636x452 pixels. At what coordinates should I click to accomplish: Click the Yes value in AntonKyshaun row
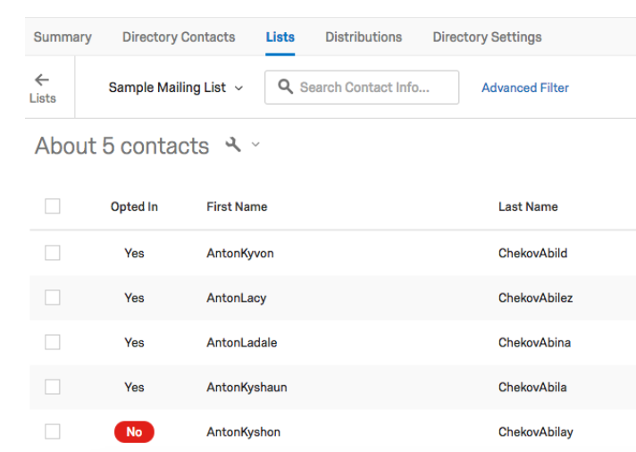pos(134,387)
